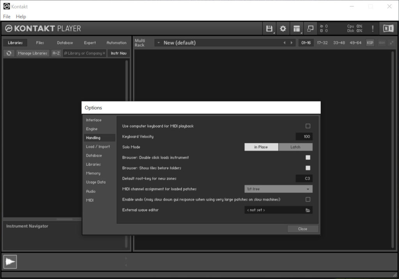The image size is (399, 279).
Task: Click the resize rack icon at top right
Action: pos(391,43)
